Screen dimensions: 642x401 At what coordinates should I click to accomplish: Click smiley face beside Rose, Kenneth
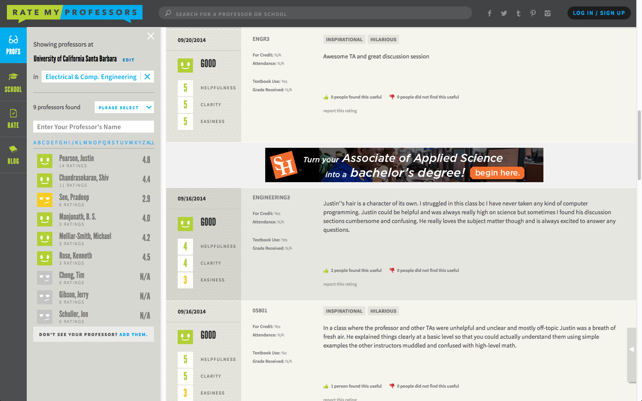(x=45, y=258)
